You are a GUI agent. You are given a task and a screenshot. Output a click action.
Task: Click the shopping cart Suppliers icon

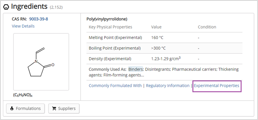(54, 109)
